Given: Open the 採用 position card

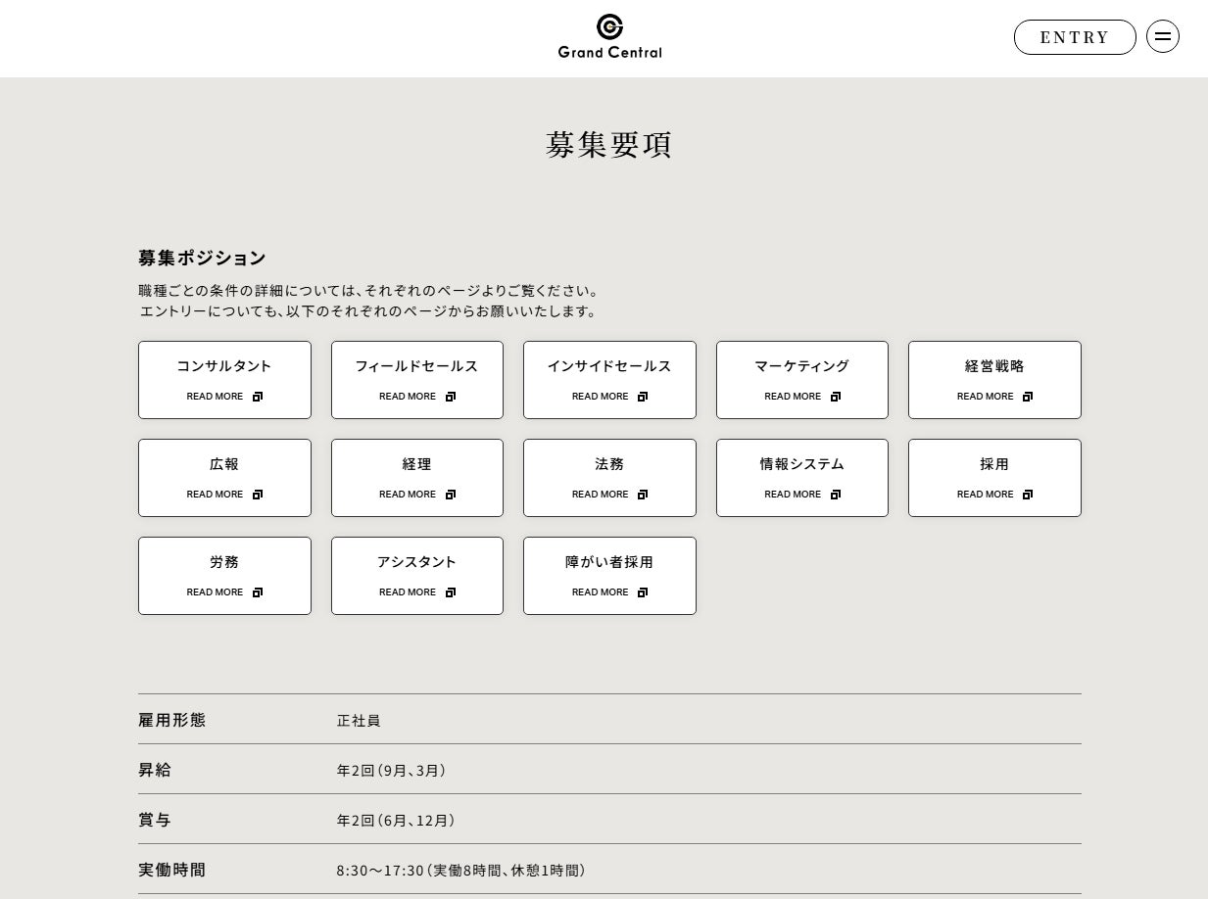Looking at the screenshot, I should click(x=994, y=478).
